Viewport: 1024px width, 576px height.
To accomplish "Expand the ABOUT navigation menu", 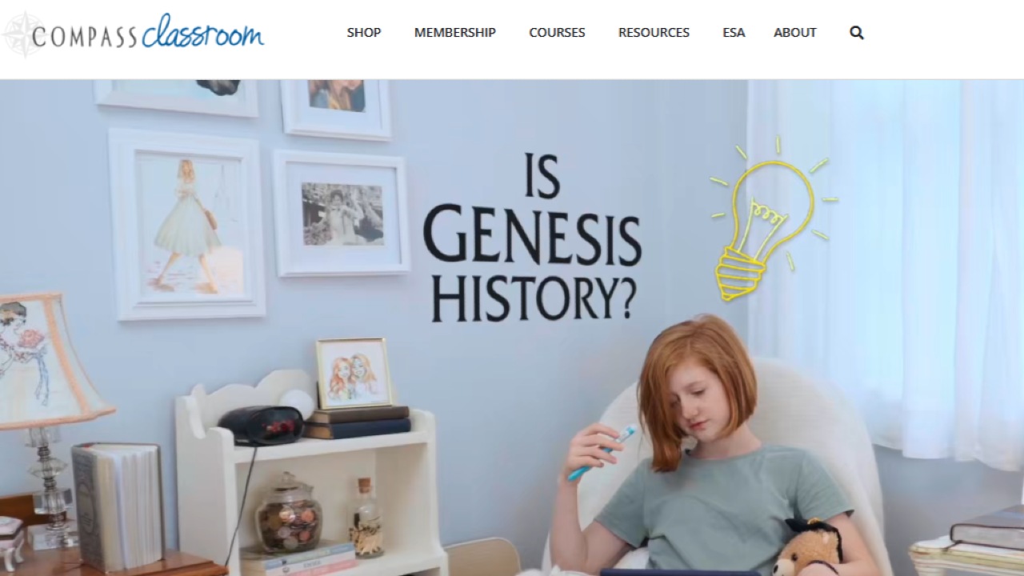I will [795, 33].
